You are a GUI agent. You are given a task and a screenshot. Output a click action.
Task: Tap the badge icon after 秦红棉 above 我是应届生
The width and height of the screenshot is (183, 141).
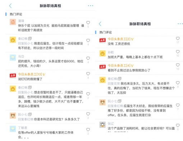click(x=30, y=38)
